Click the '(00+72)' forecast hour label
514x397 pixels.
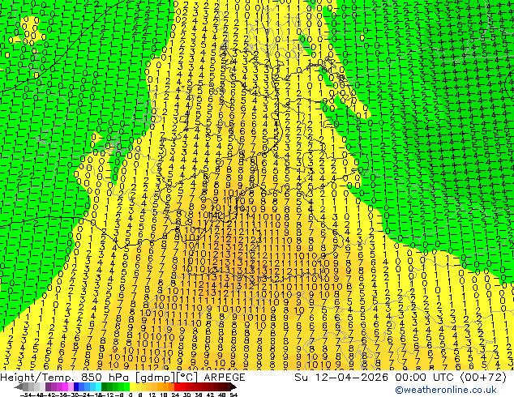coord(484,378)
